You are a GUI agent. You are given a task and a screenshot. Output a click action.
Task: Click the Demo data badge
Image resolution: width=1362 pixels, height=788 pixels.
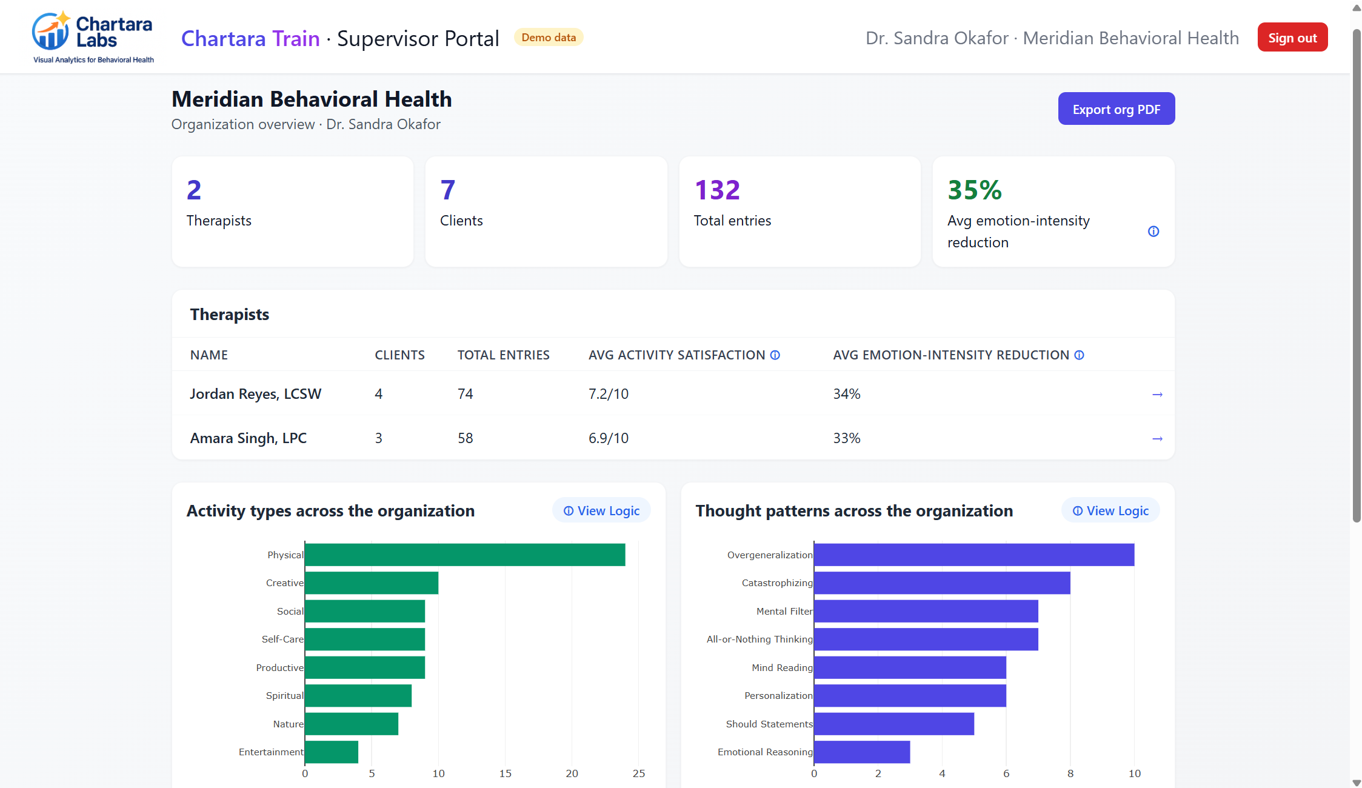click(x=549, y=38)
